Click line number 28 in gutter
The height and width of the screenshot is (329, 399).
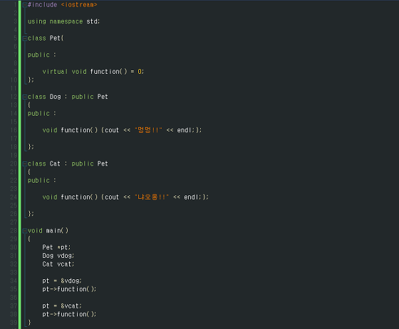tap(13, 231)
